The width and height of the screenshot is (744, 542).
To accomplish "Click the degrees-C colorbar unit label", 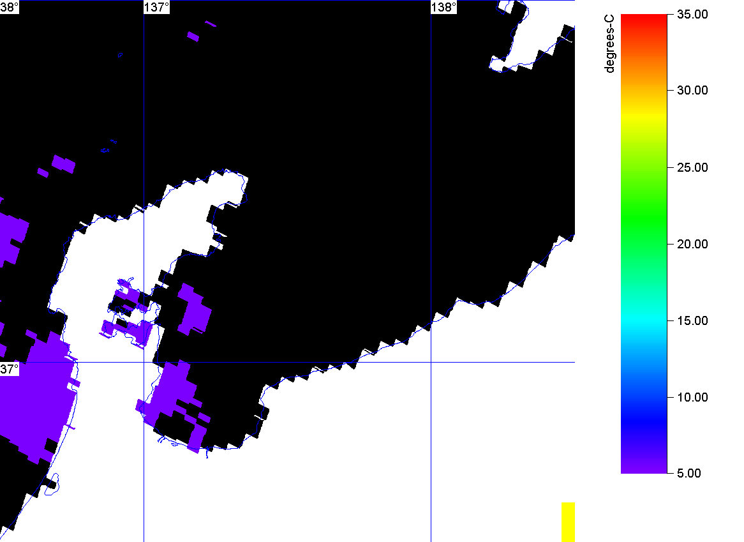I will point(609,44).
